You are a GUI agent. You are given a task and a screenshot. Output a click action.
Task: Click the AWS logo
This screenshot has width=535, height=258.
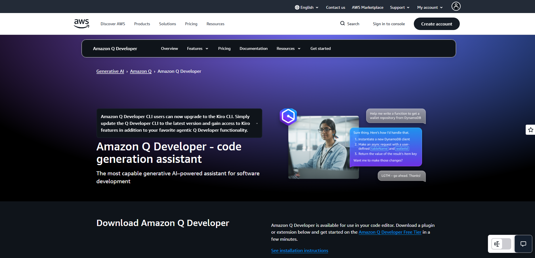click(81, 24)
